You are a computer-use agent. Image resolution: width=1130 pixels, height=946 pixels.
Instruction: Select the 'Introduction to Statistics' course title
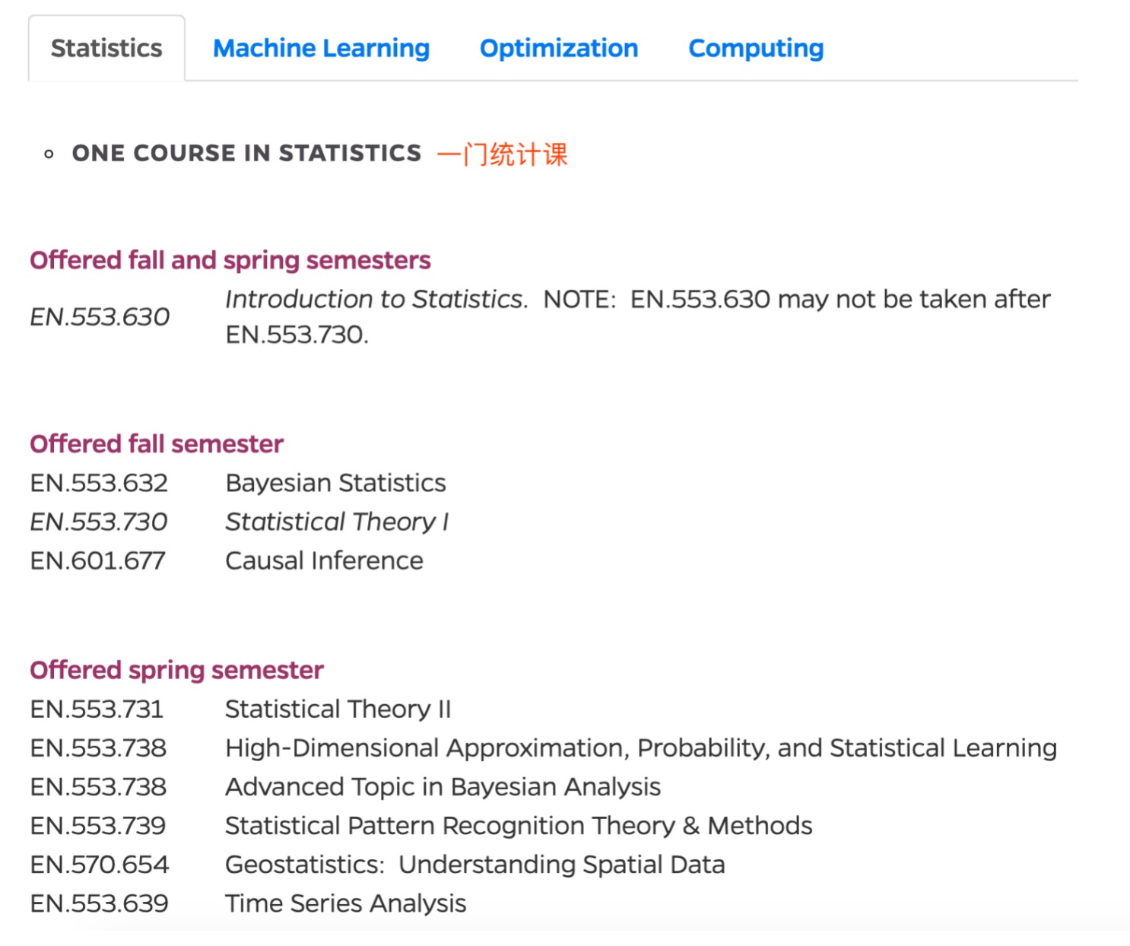coord(376,300)
